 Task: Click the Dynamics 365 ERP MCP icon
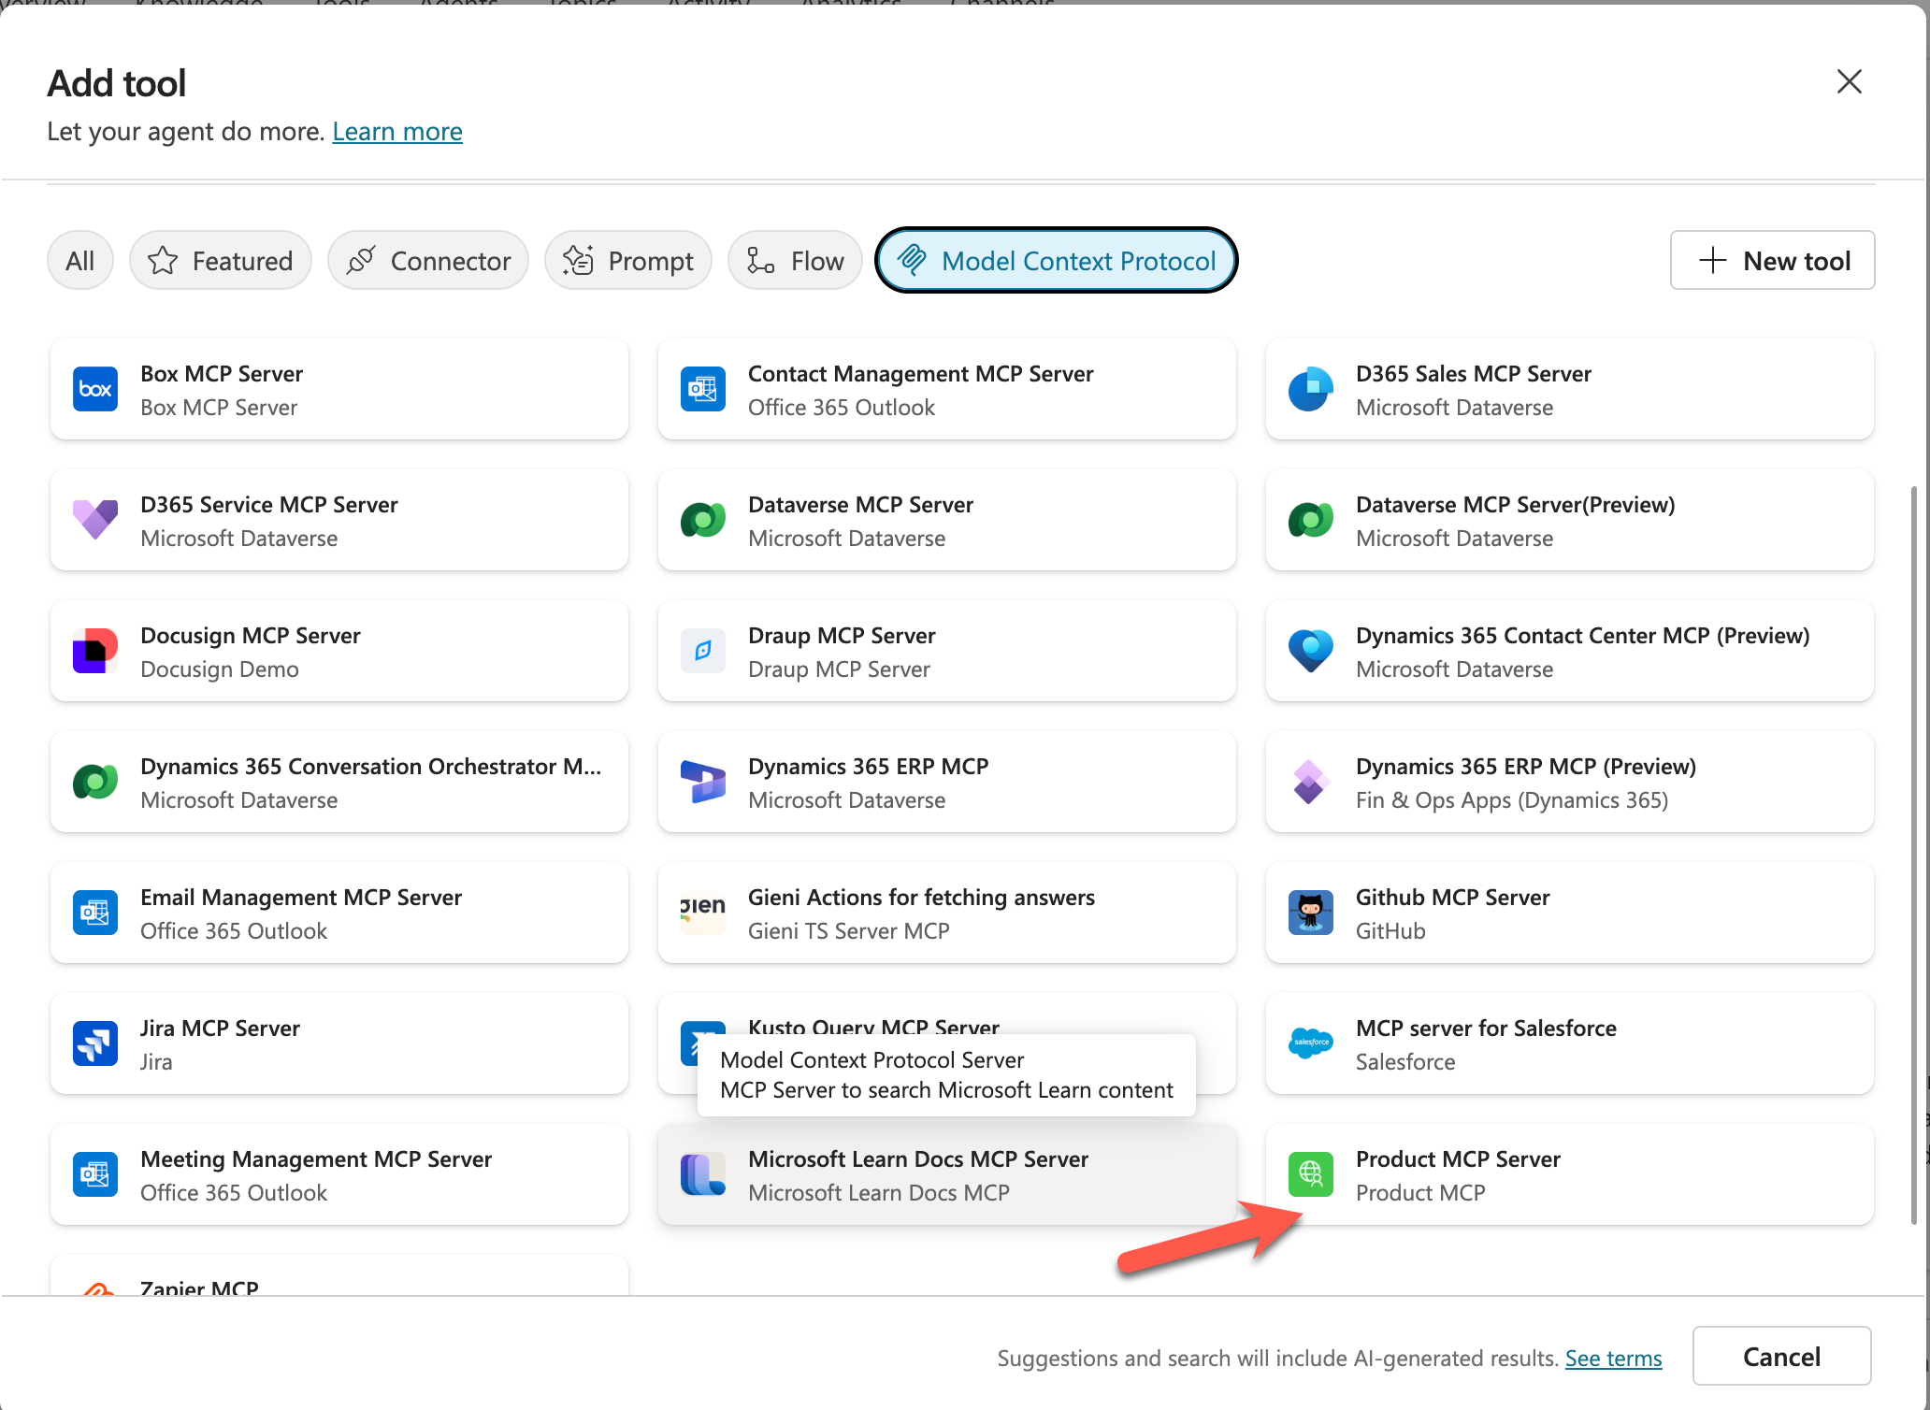click(x=703, y=782)
